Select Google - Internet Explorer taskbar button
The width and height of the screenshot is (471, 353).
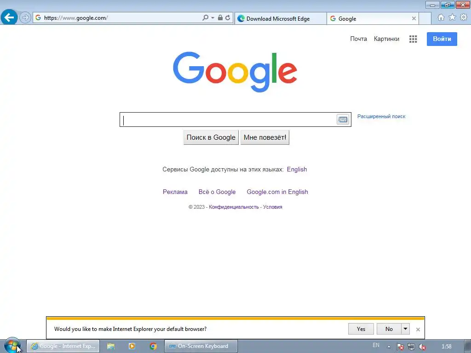click(x=63, y=346)
